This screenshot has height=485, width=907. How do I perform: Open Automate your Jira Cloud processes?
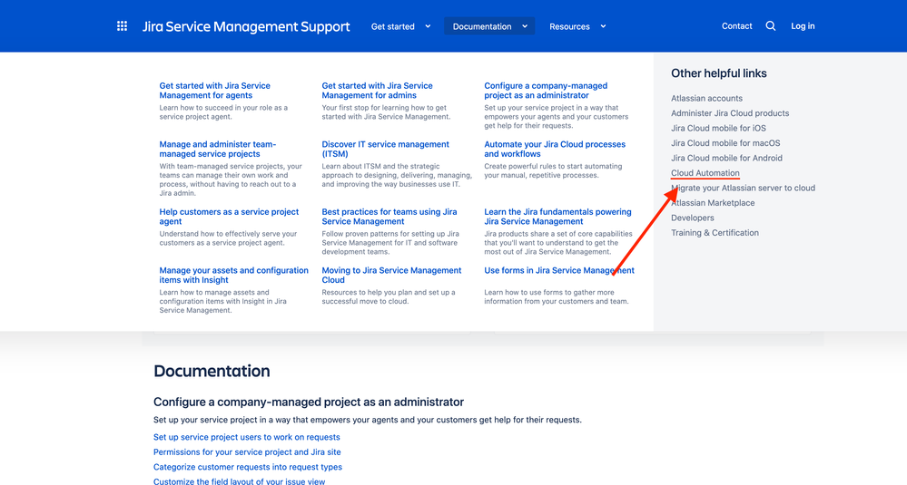pos(555,149)
